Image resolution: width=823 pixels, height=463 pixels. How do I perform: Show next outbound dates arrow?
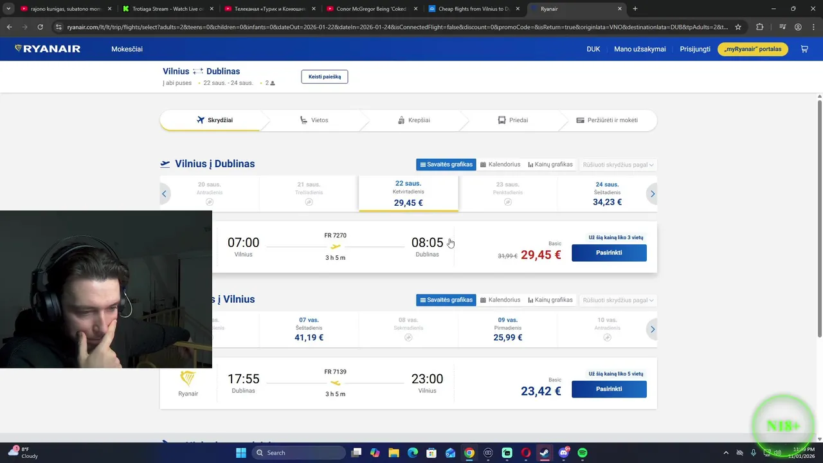click(x=653, y=194)
